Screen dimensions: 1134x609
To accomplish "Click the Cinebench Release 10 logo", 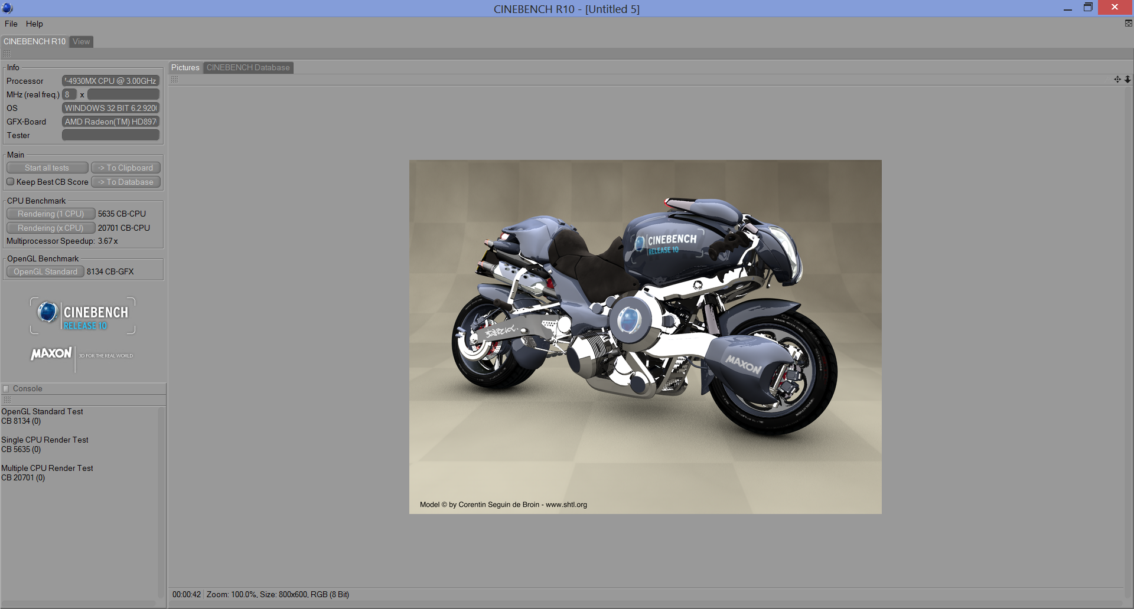I will click(x=83, y=316).
